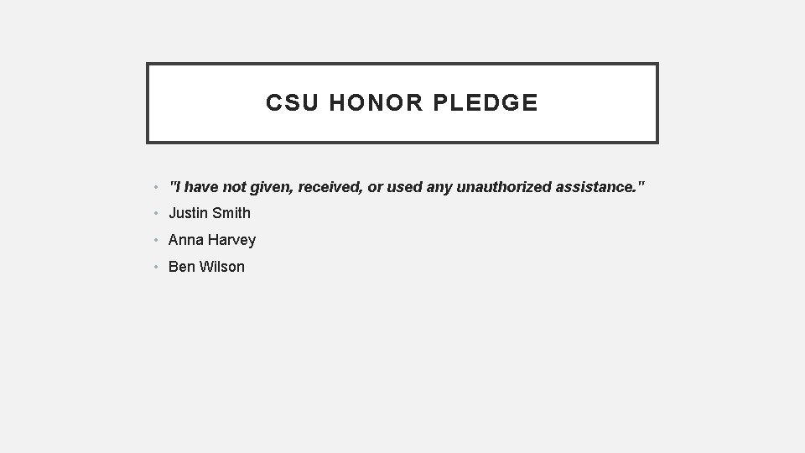
Task: Click the first name Ben
Action: (x=181, y=267)
